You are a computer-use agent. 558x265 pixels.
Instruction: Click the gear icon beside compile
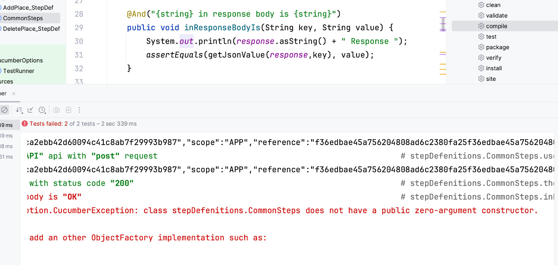(x=481, y=26)
